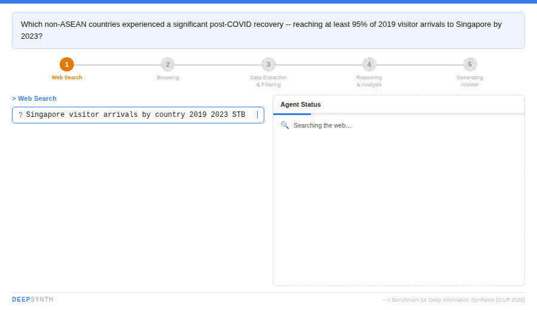Click the Generating Answer step label
The image size is (537, 310).
click(x=470, y=81)
